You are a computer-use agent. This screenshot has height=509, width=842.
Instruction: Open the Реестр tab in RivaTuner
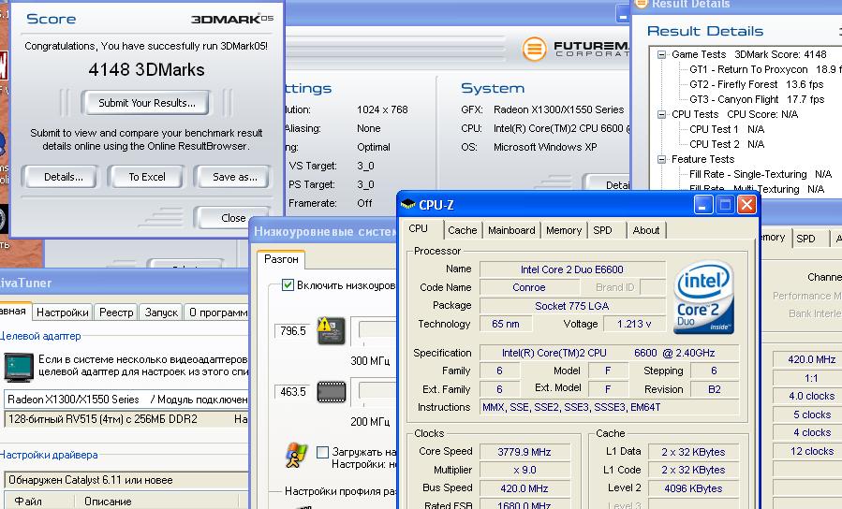[116, 313]
